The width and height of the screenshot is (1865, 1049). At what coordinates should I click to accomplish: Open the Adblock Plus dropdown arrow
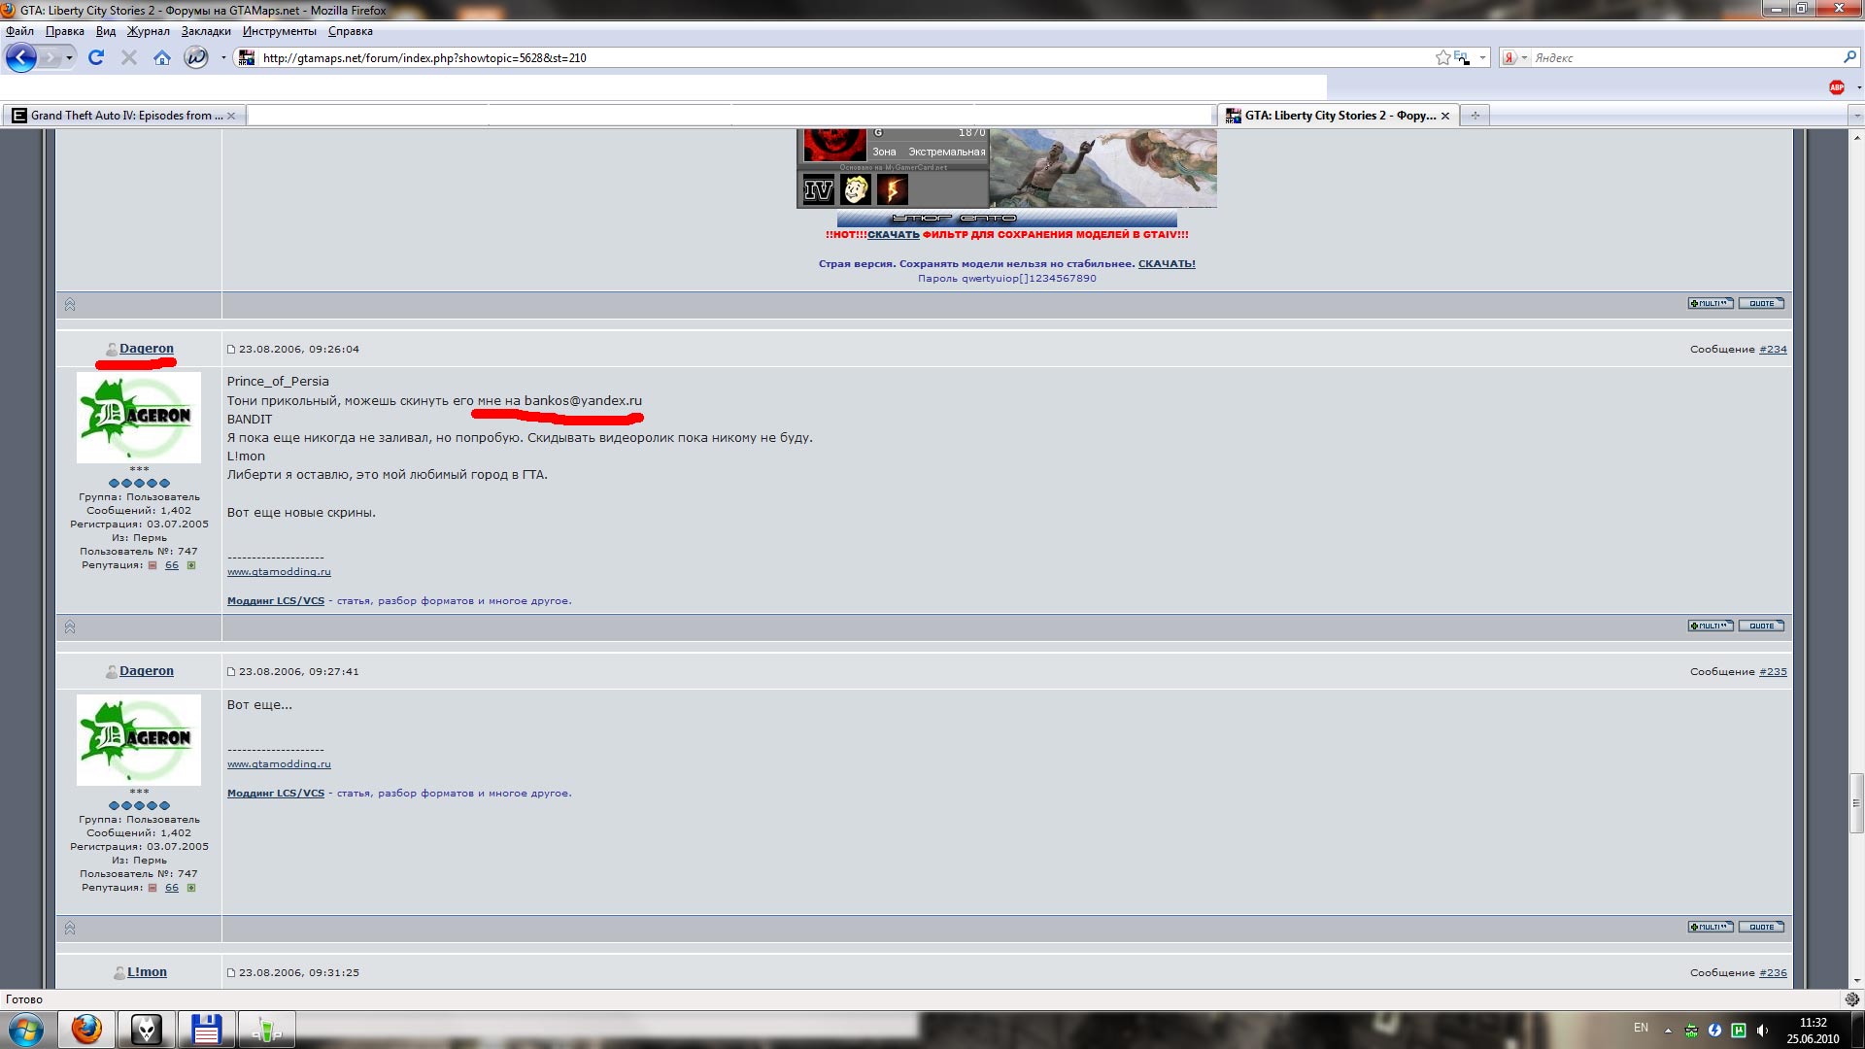pyautogui.click(x=1859, y=87)
